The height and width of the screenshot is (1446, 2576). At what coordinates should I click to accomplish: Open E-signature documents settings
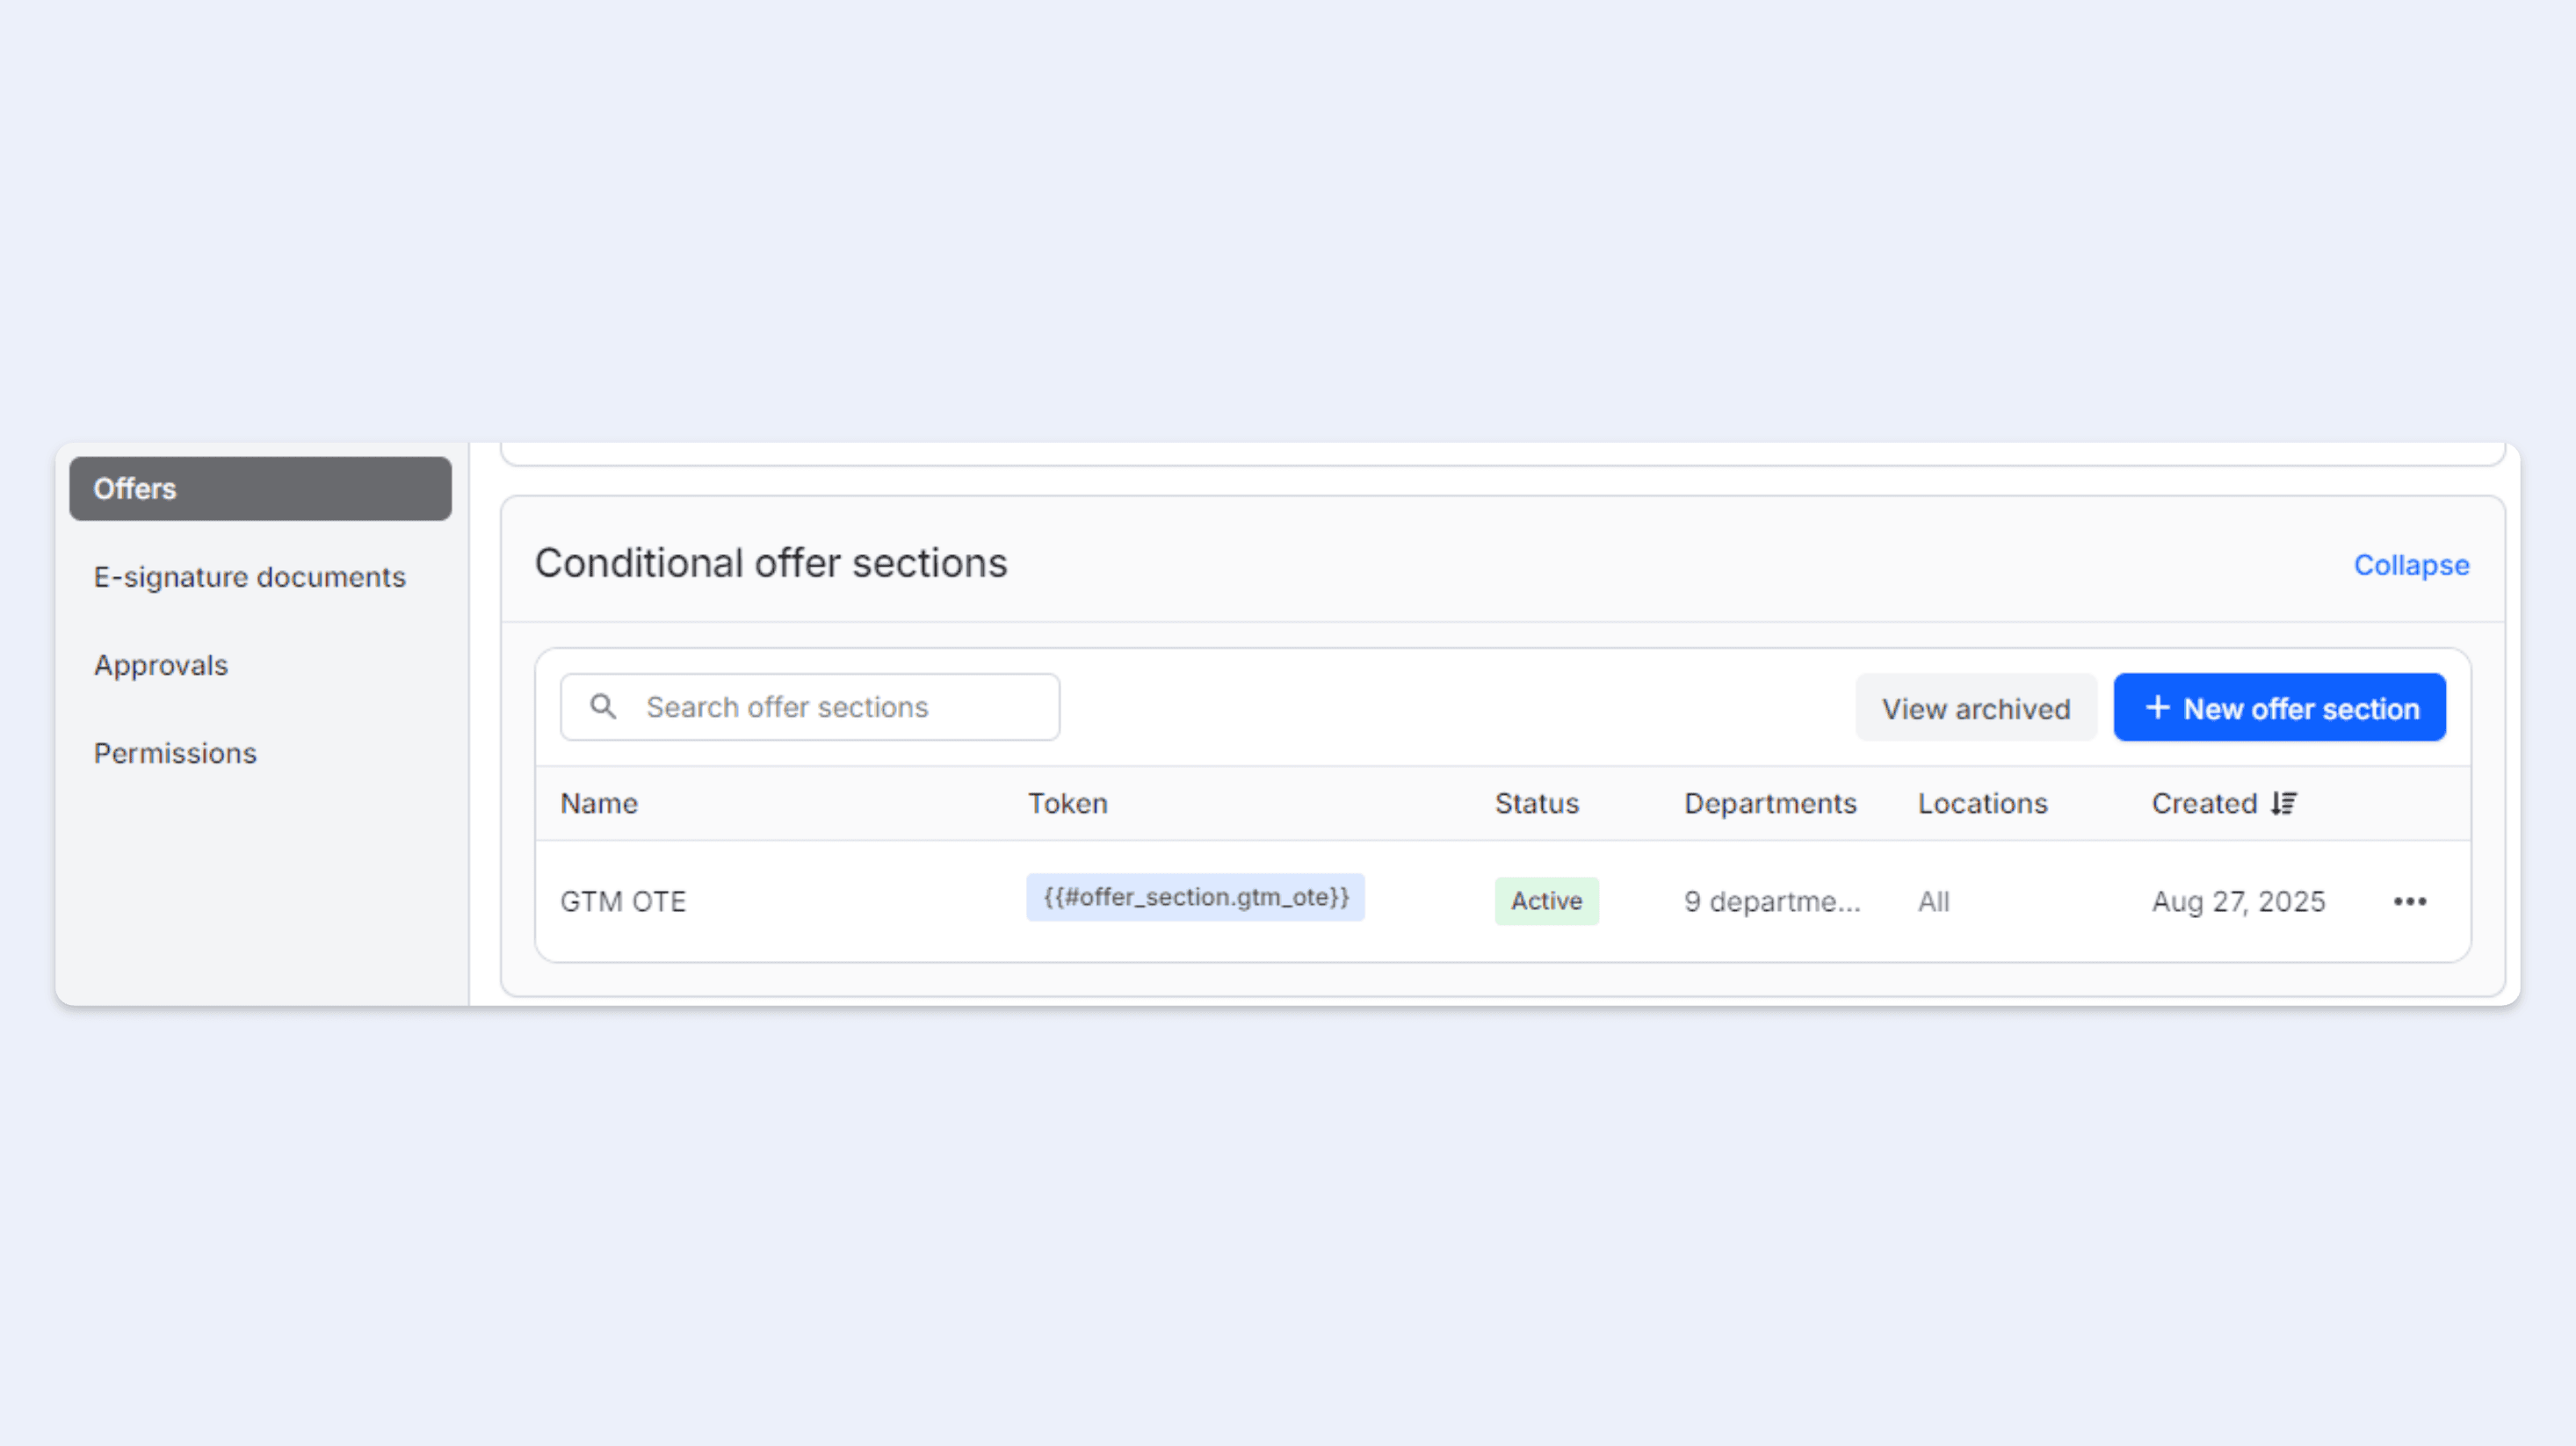click(x=250, y=576)
